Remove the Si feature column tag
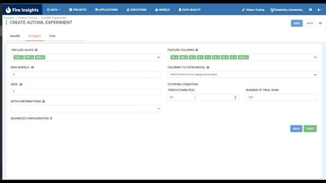Image resolution: width=326 pixels, height=183 pixels. (x=202, y=57)
